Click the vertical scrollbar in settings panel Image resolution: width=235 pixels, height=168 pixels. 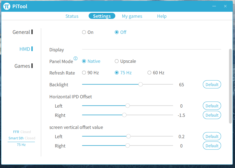pos(230,86)
